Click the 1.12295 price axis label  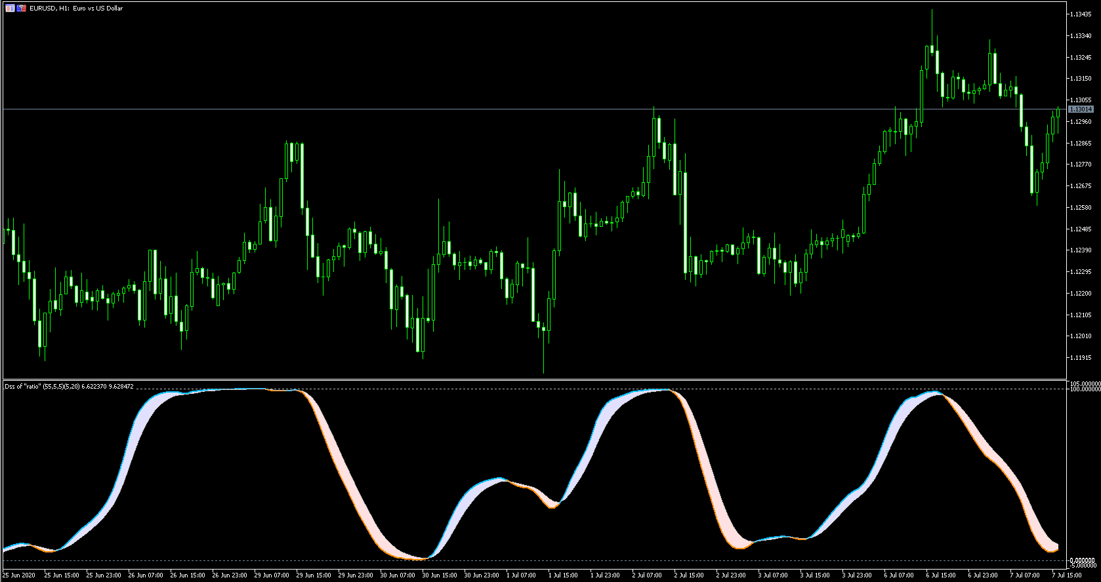click(x=1081, y=271)
